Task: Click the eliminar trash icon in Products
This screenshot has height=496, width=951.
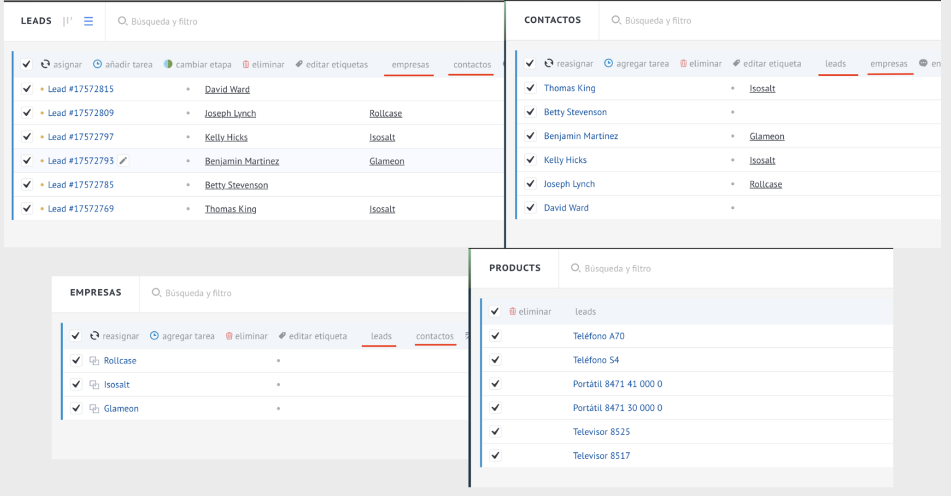Action: click(513, 312)
